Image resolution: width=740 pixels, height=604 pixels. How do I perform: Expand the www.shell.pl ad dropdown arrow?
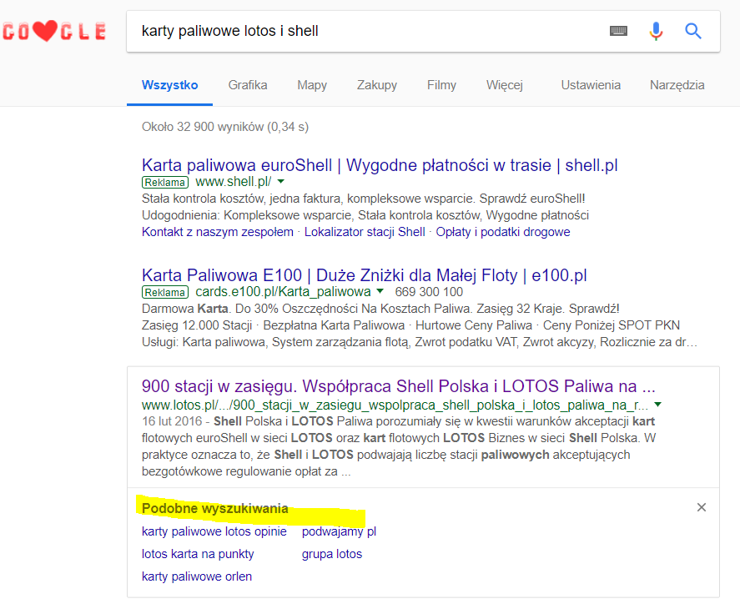pyautogui.click(x=281, y=181)
